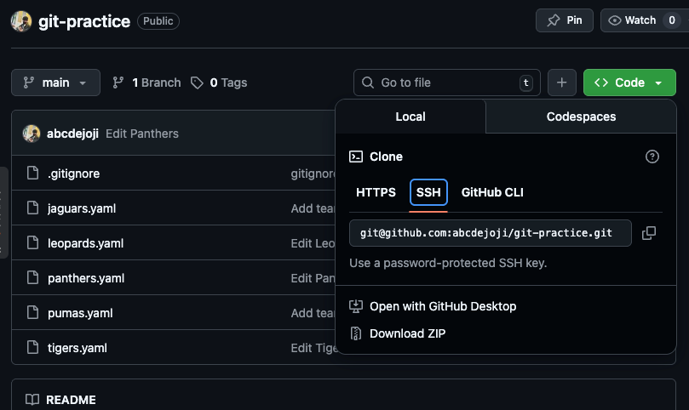
Task: Expand the main branch selector dropdown
Action: pos(55,83)
